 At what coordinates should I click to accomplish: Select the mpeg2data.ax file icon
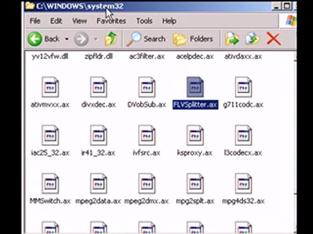[98, 183]
